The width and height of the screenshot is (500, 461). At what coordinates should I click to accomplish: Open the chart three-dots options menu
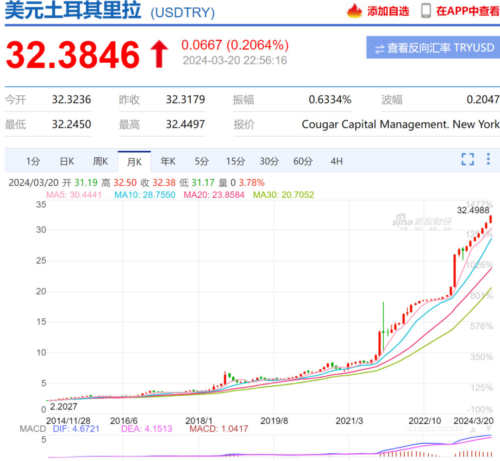click(488, 158)
